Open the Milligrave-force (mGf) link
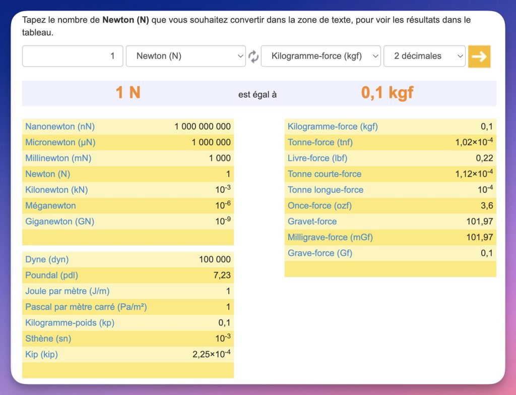The width and height of the screenshot is (516, 395). [x=330, y=237]
